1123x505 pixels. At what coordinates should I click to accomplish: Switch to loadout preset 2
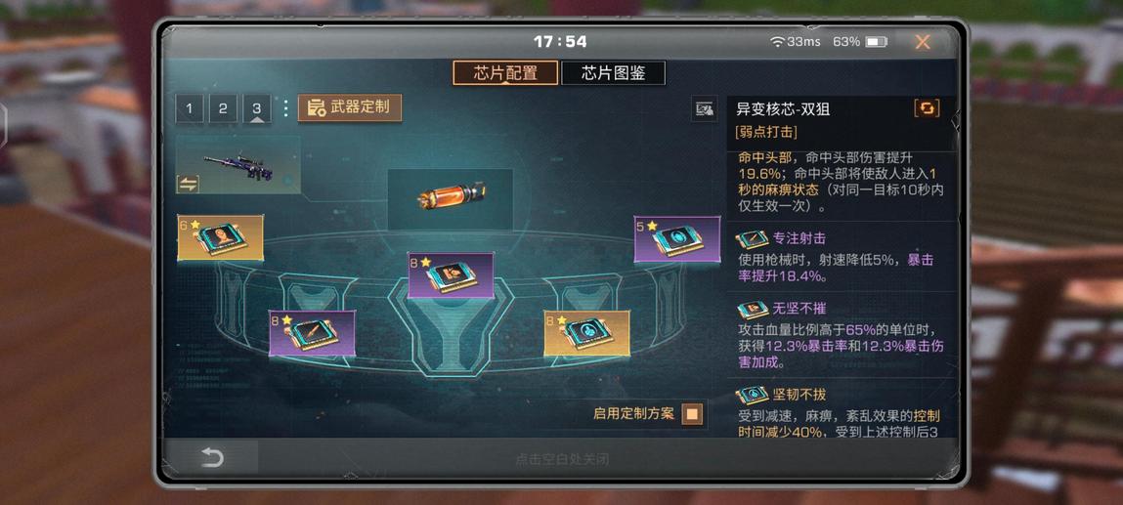pos(223,108)
